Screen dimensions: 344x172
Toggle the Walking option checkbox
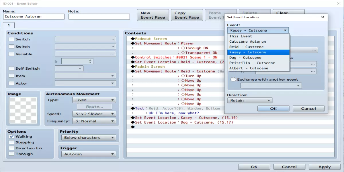click(x=11, y=137)
